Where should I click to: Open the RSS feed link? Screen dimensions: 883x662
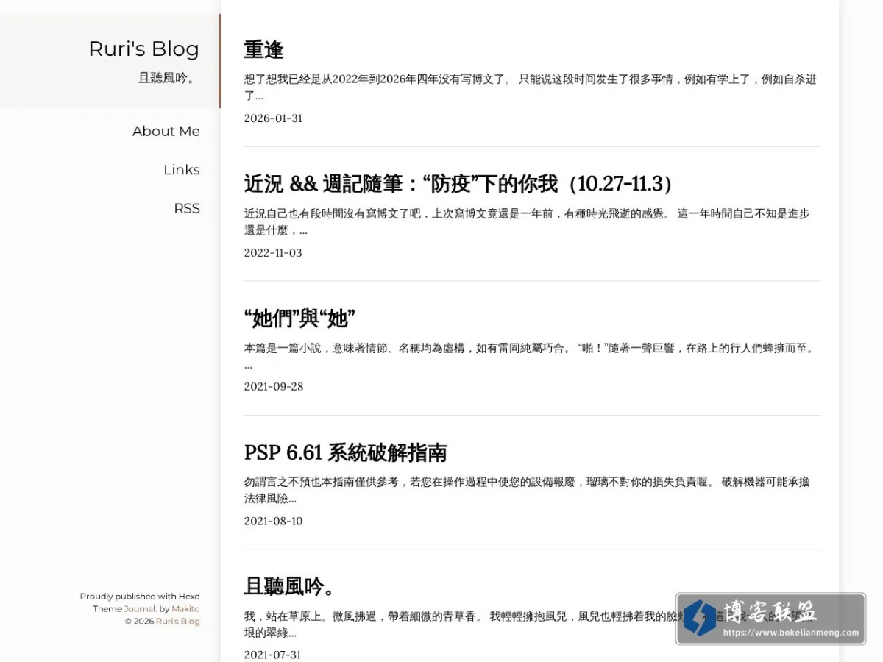(x=187, y=208)
